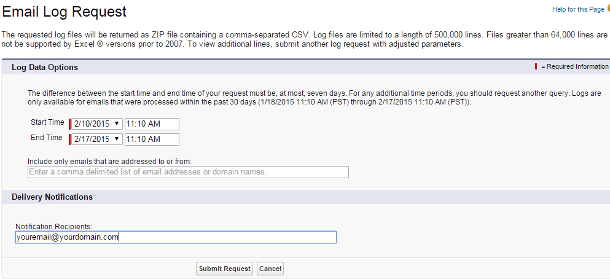The image size is (610, 279).
Task: Expand the Start Time date dropdown
Action: [x=97, y=124]
